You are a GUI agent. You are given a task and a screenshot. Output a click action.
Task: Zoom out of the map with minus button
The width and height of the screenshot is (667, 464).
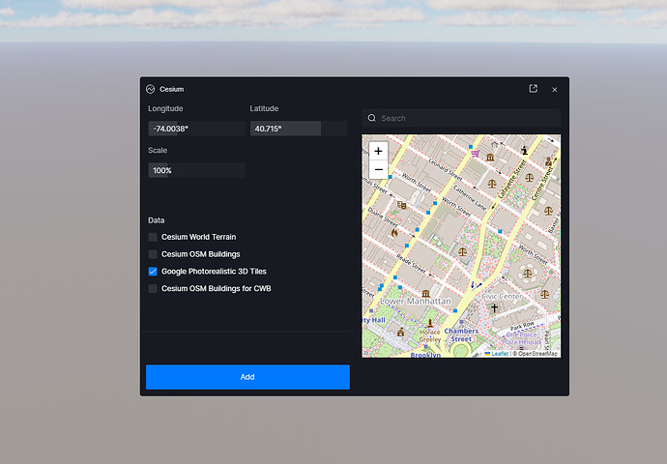click(378, 170)
